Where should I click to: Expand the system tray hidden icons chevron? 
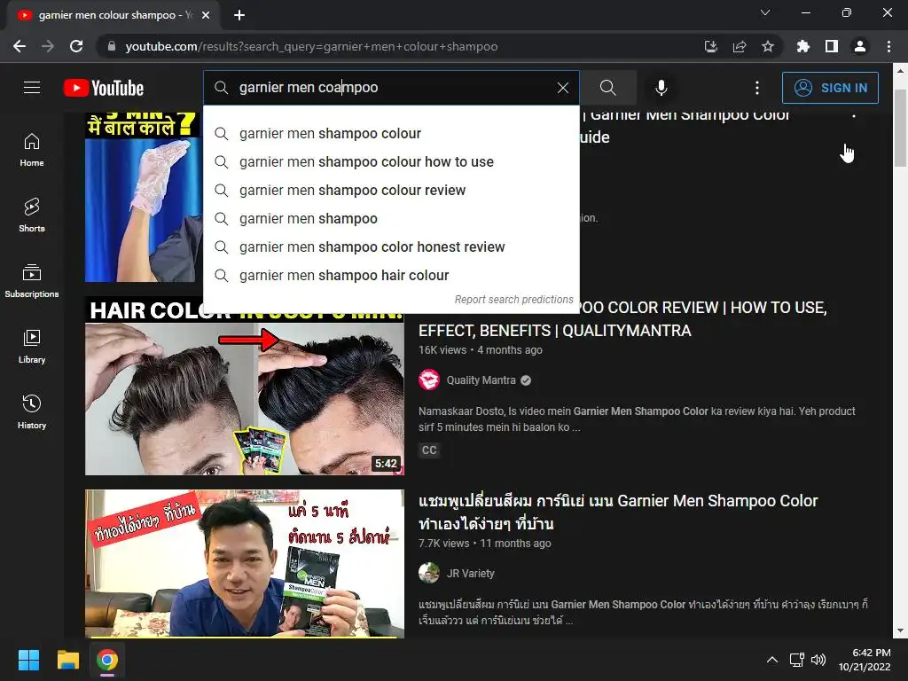pos(772,660)
